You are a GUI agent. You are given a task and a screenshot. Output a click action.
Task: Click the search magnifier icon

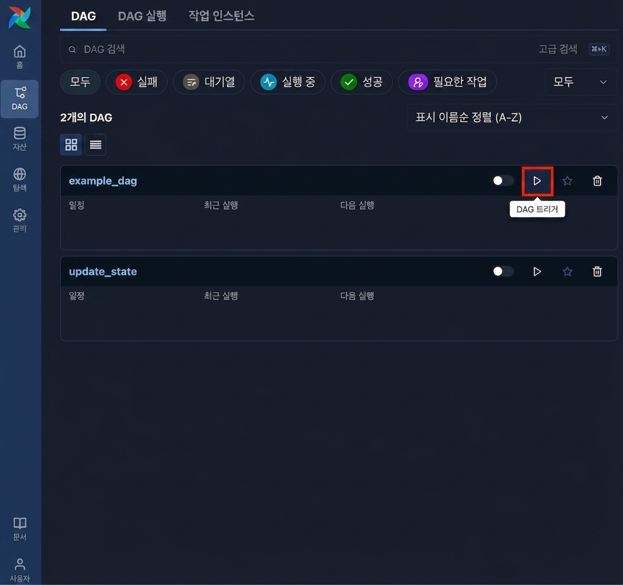72,50
